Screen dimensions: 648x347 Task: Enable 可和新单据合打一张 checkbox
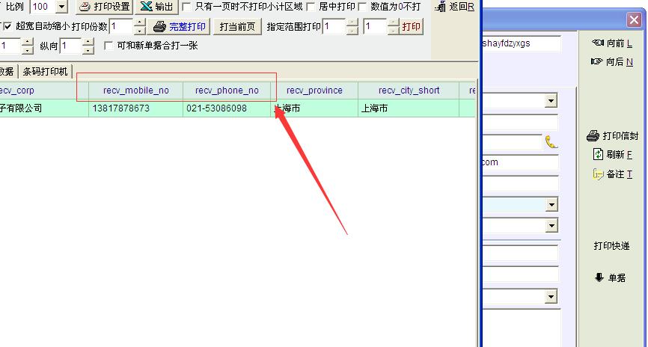tap(109, 46)
